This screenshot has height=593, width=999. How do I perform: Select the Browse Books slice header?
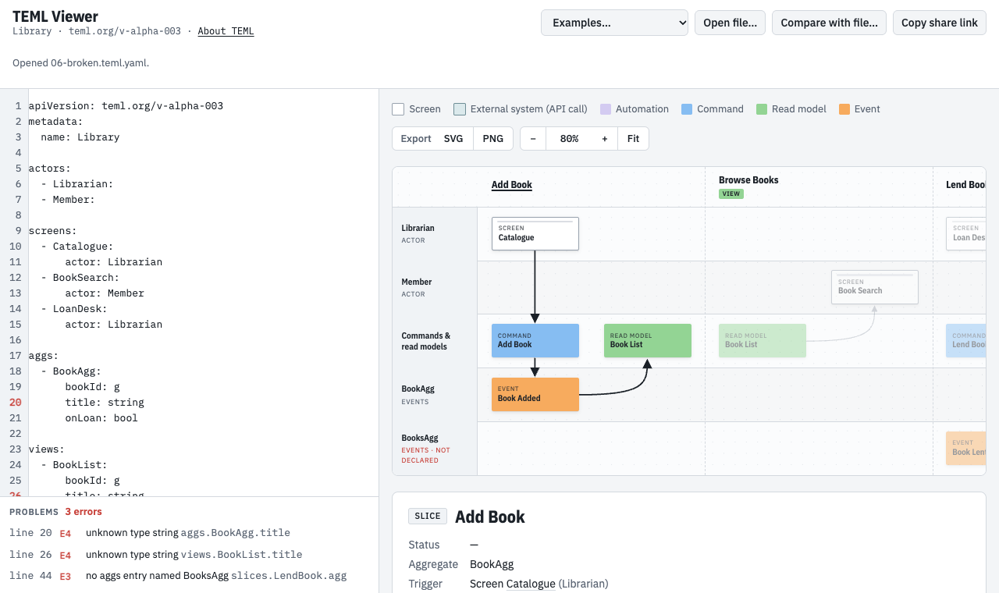tap(748, 180)
